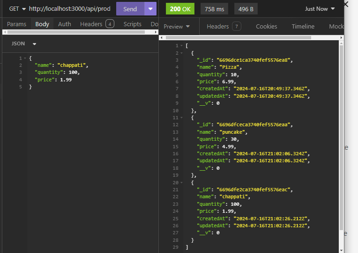Open the request Headers tab with 4 badge

[x=97, y=24]
